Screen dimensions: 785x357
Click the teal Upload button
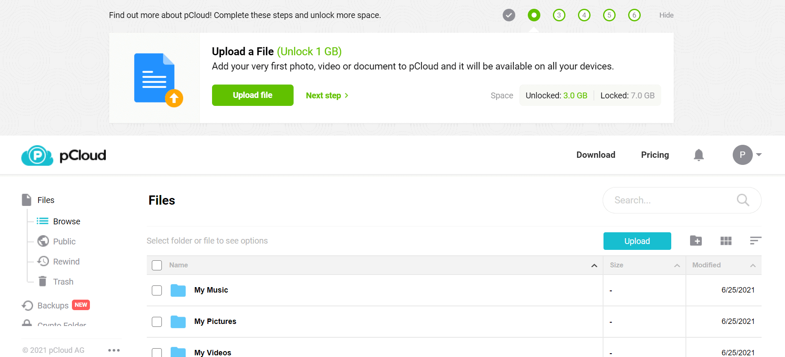(x=637, y=241)
